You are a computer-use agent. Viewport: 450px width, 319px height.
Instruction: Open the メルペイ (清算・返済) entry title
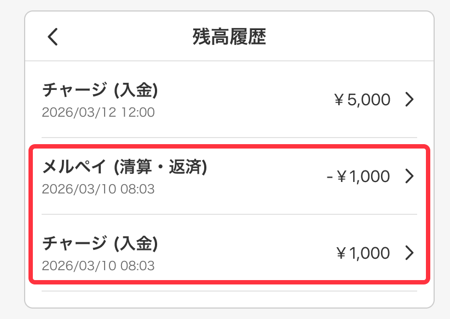(x=125, y=167)
